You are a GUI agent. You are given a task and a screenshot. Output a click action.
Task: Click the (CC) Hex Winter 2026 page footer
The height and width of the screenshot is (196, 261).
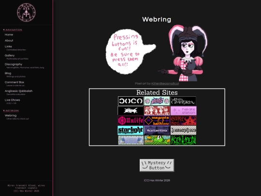click(157, 181)
